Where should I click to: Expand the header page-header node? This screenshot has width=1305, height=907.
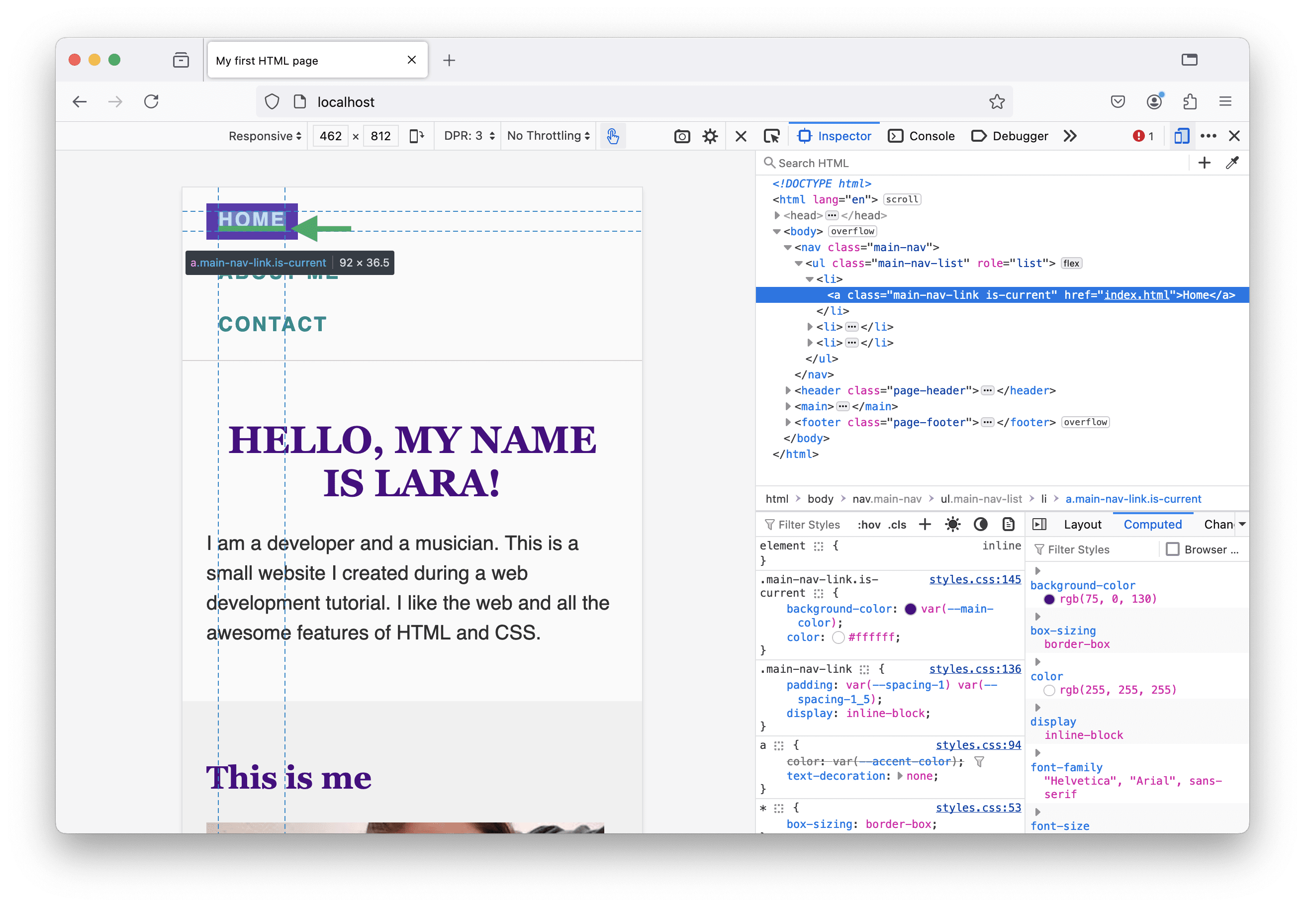pyautogui.click(x=788, y=390)
